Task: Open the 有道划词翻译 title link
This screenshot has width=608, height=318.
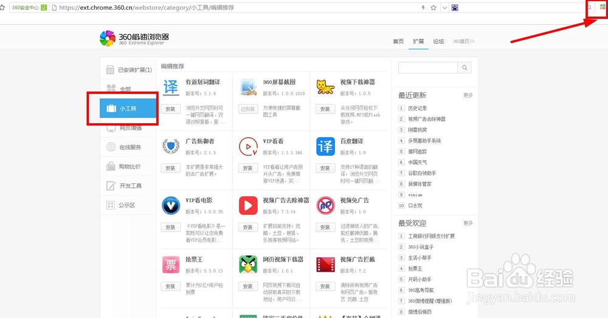Action: point(202,82)
